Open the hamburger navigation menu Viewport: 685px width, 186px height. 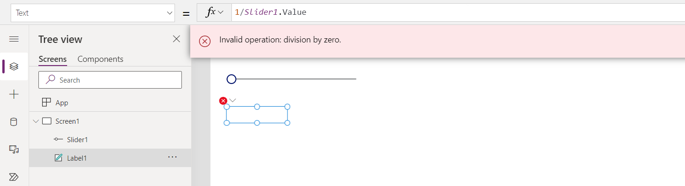14,39
